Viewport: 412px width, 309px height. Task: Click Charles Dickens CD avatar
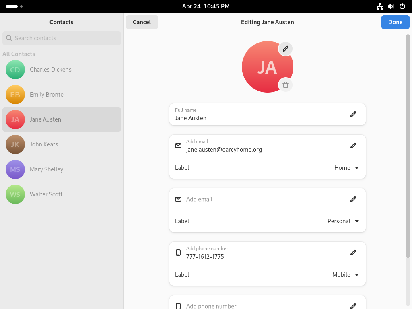(15, 70)
